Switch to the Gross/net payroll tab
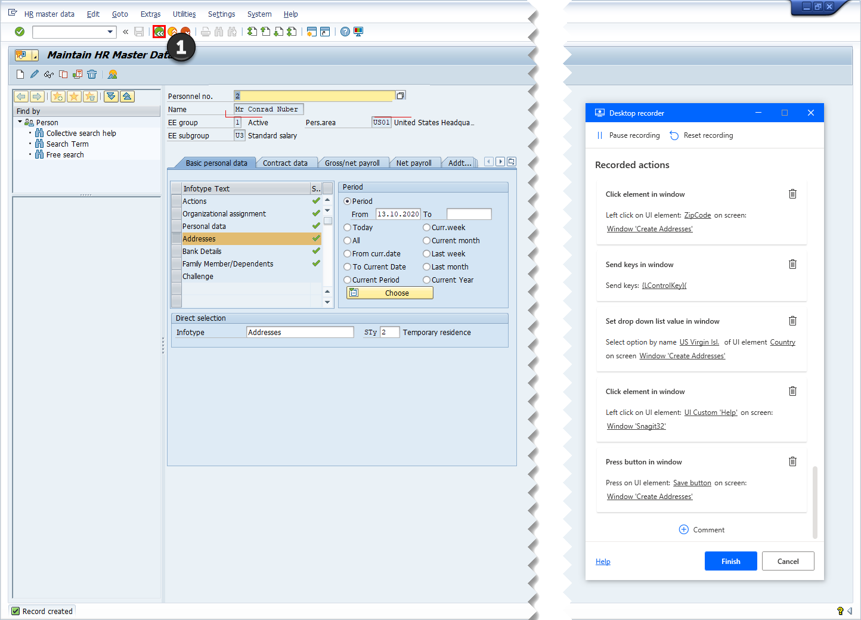The image size is (861, 620). [x=352, y=163]
